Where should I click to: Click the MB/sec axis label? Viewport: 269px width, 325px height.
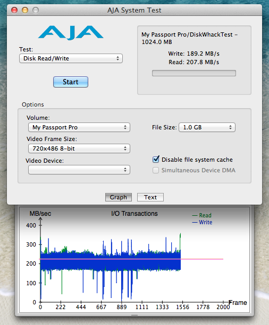click(40, 214)
